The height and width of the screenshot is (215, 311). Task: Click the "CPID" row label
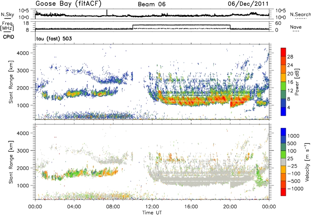point(9,37)
